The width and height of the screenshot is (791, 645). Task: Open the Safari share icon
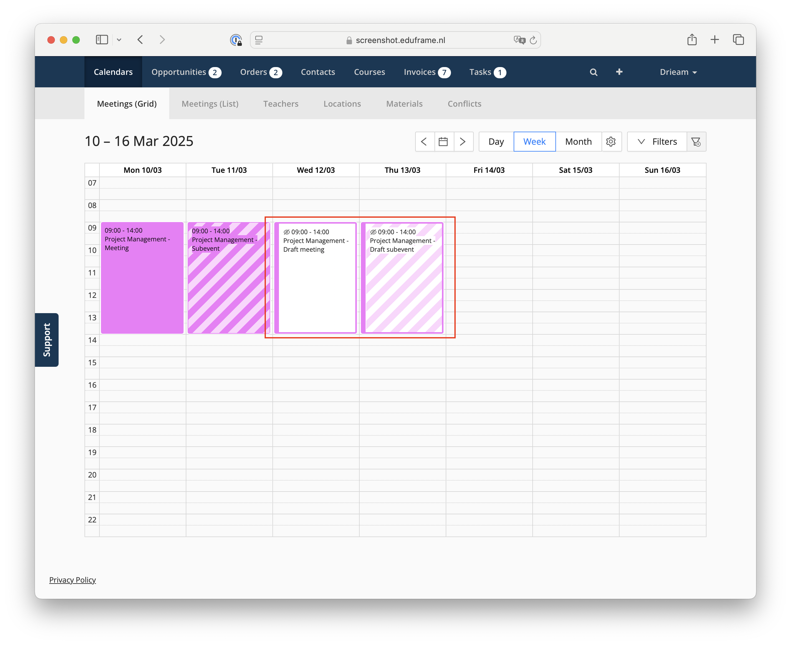(692, 39)
